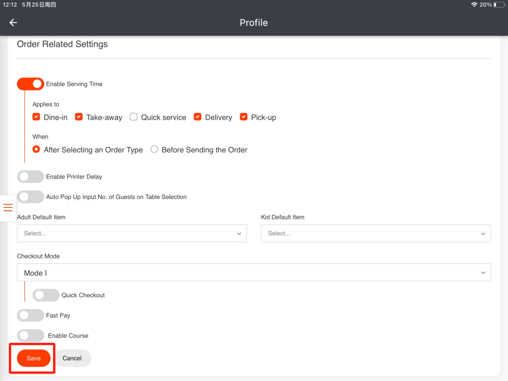Uncheck the Delivery checkbox

pyautogui.click(x=197, y=117)
